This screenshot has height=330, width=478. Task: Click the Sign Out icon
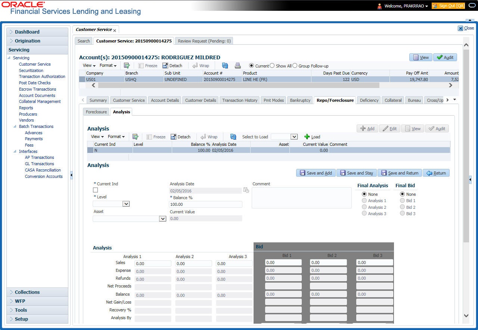click(x=434, y=6)
